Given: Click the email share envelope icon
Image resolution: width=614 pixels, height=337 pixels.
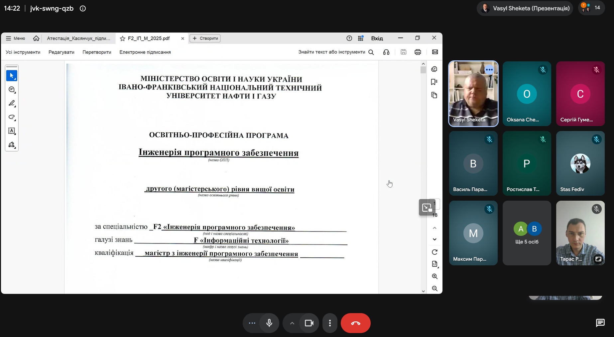Looking at the screenshot, I should [435, 52].
